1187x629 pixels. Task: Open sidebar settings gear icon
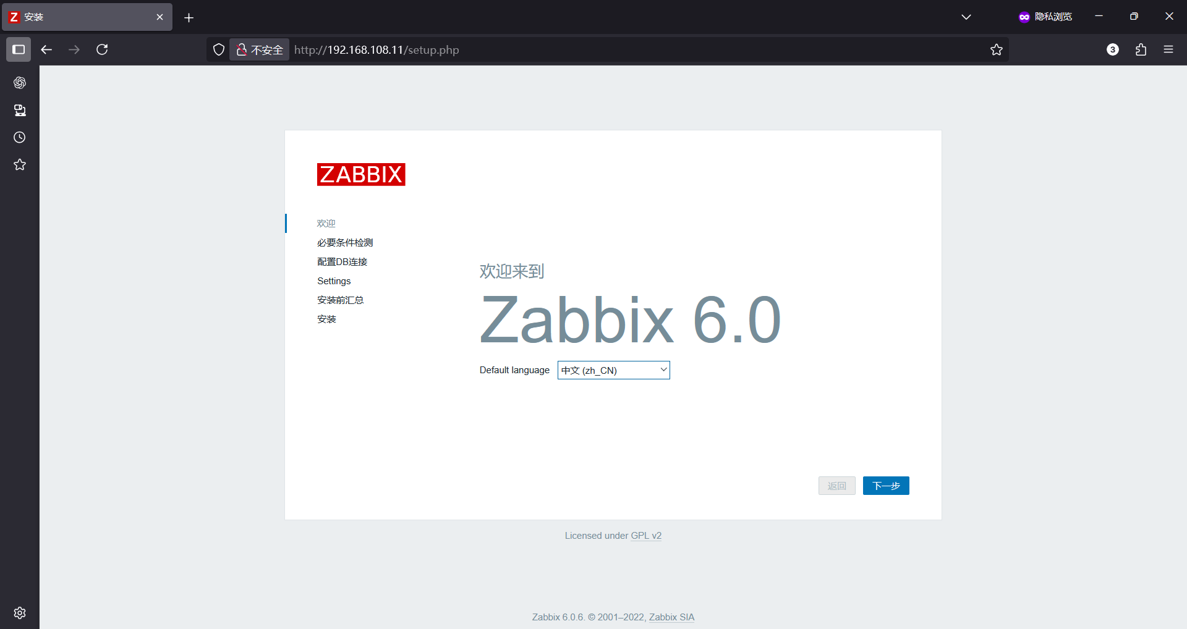20,613
